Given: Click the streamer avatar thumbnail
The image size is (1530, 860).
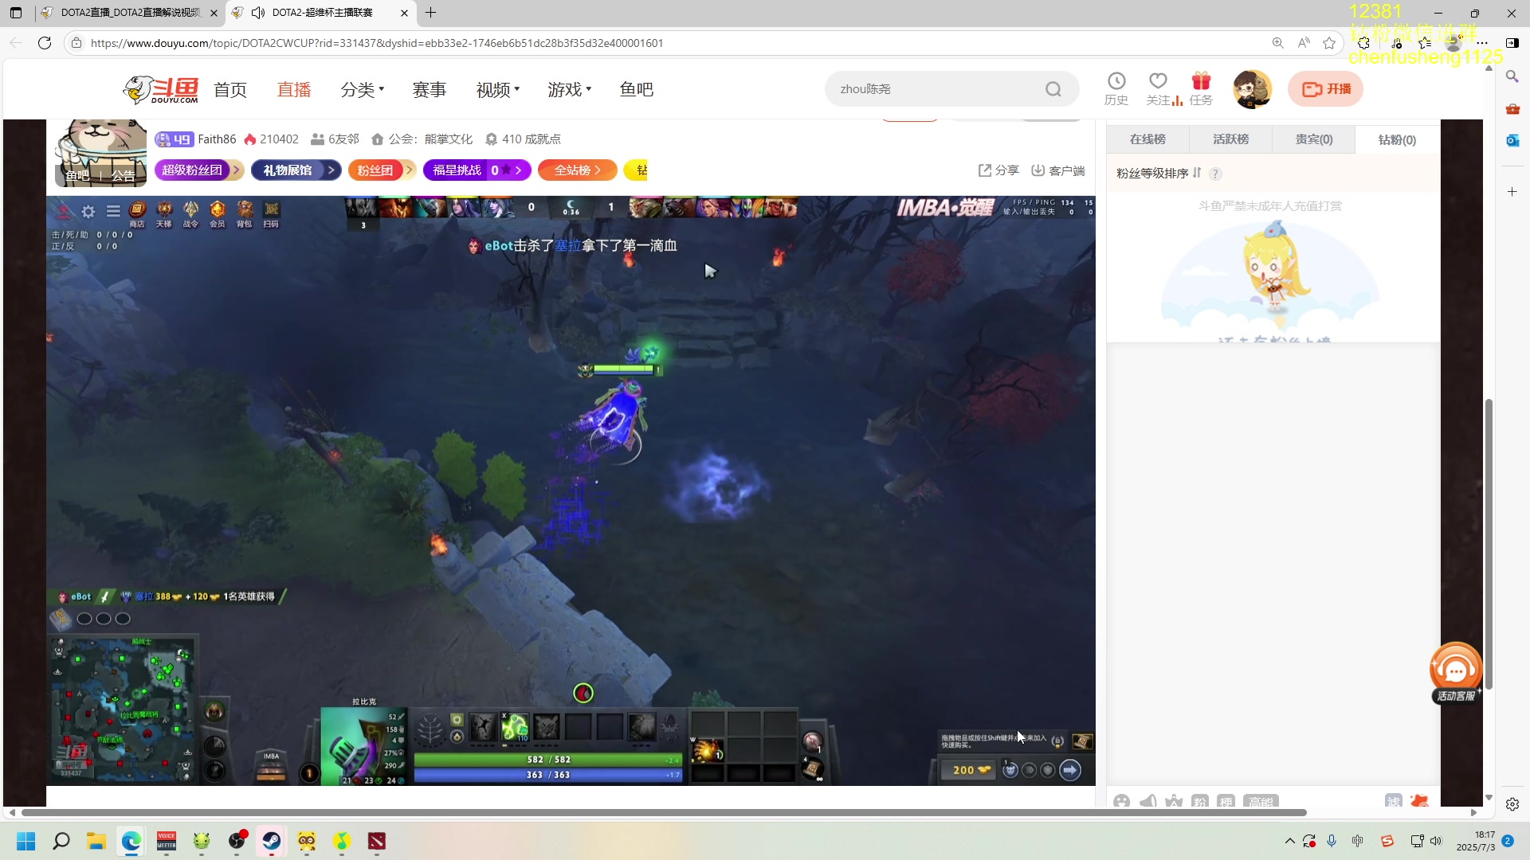Looking at the screenshot, I should coord(100,151).
